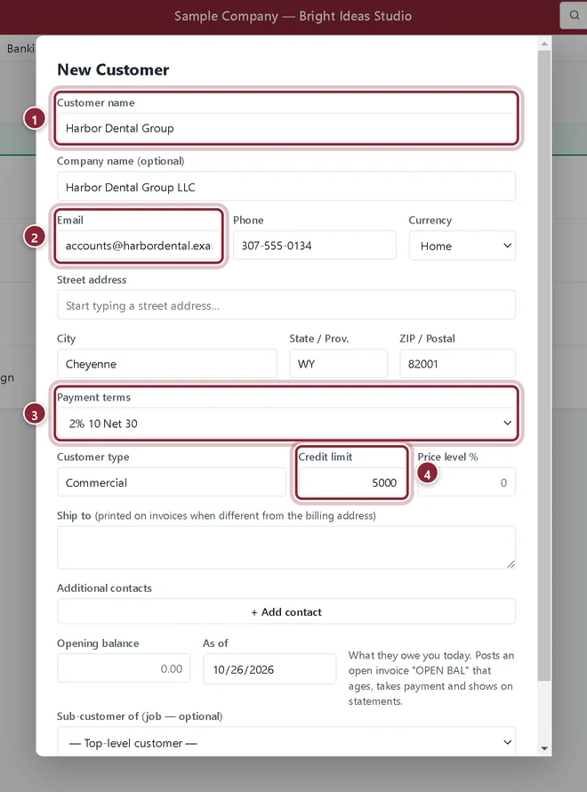The width and height of the screenshot is (587, 792).
Task: Click into the Email input field
Action: [x=138, y=246]
